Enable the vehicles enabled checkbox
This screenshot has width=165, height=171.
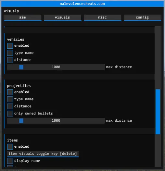tap(10, 46)
